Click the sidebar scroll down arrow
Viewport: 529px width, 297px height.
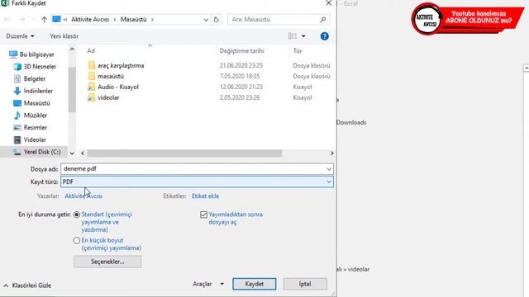72,153
